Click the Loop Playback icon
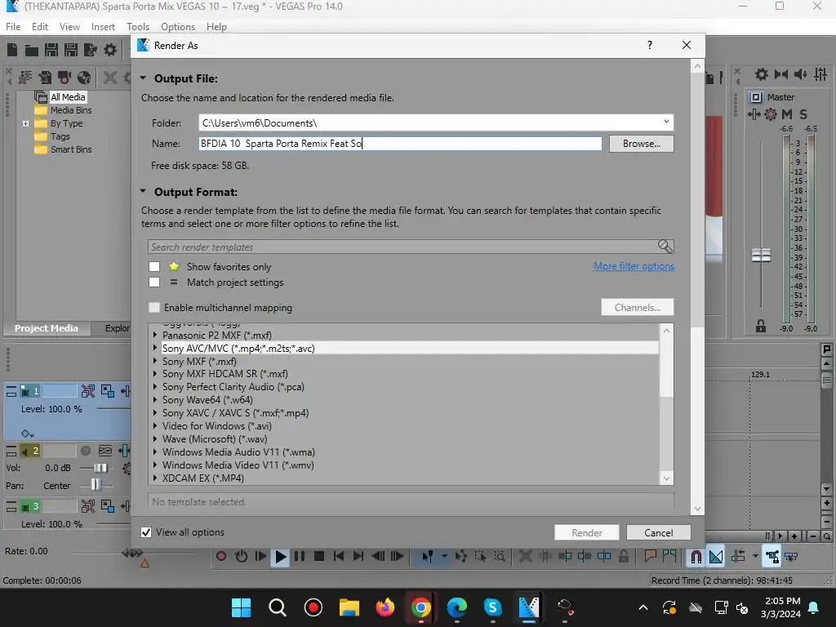Image resolution: width=836 pixels, height=627 pixels. click(241, 557)
